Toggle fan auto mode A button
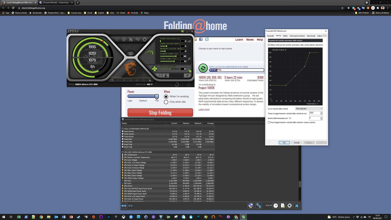 click(x=159, y=75)
